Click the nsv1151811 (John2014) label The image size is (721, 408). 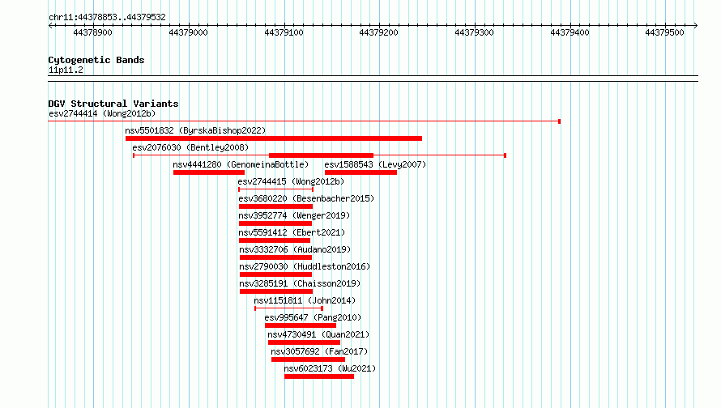click(305, 300)
